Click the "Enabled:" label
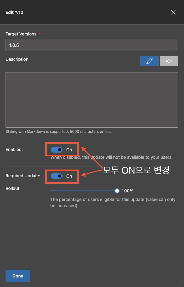This screenshot has width=184, height=287. point(14,150)
